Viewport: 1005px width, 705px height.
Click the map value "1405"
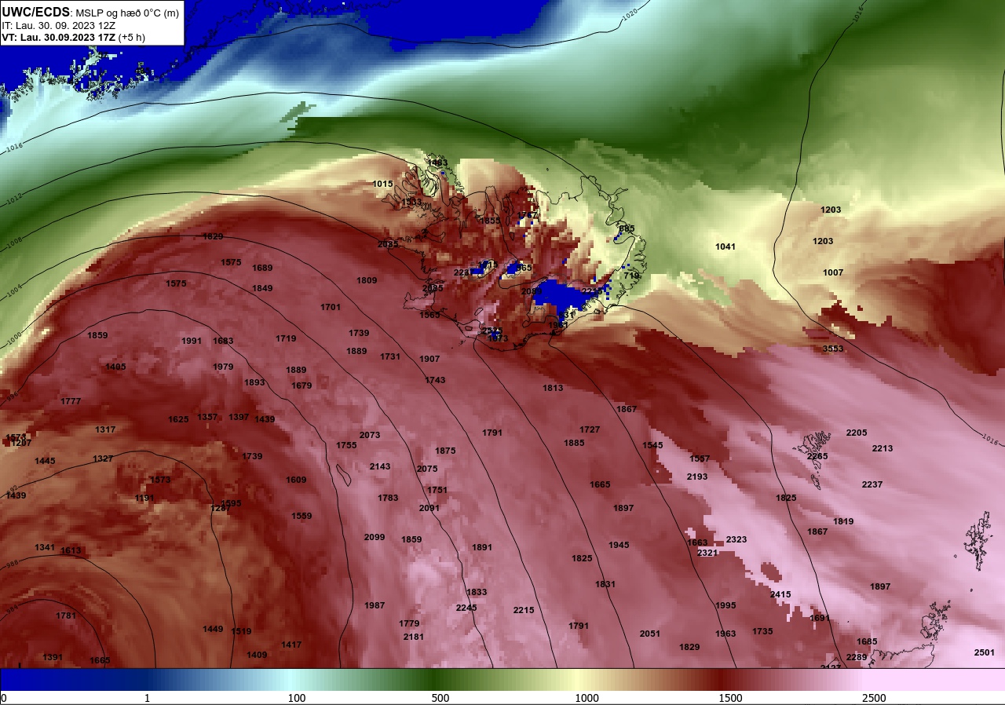[115, 367]
